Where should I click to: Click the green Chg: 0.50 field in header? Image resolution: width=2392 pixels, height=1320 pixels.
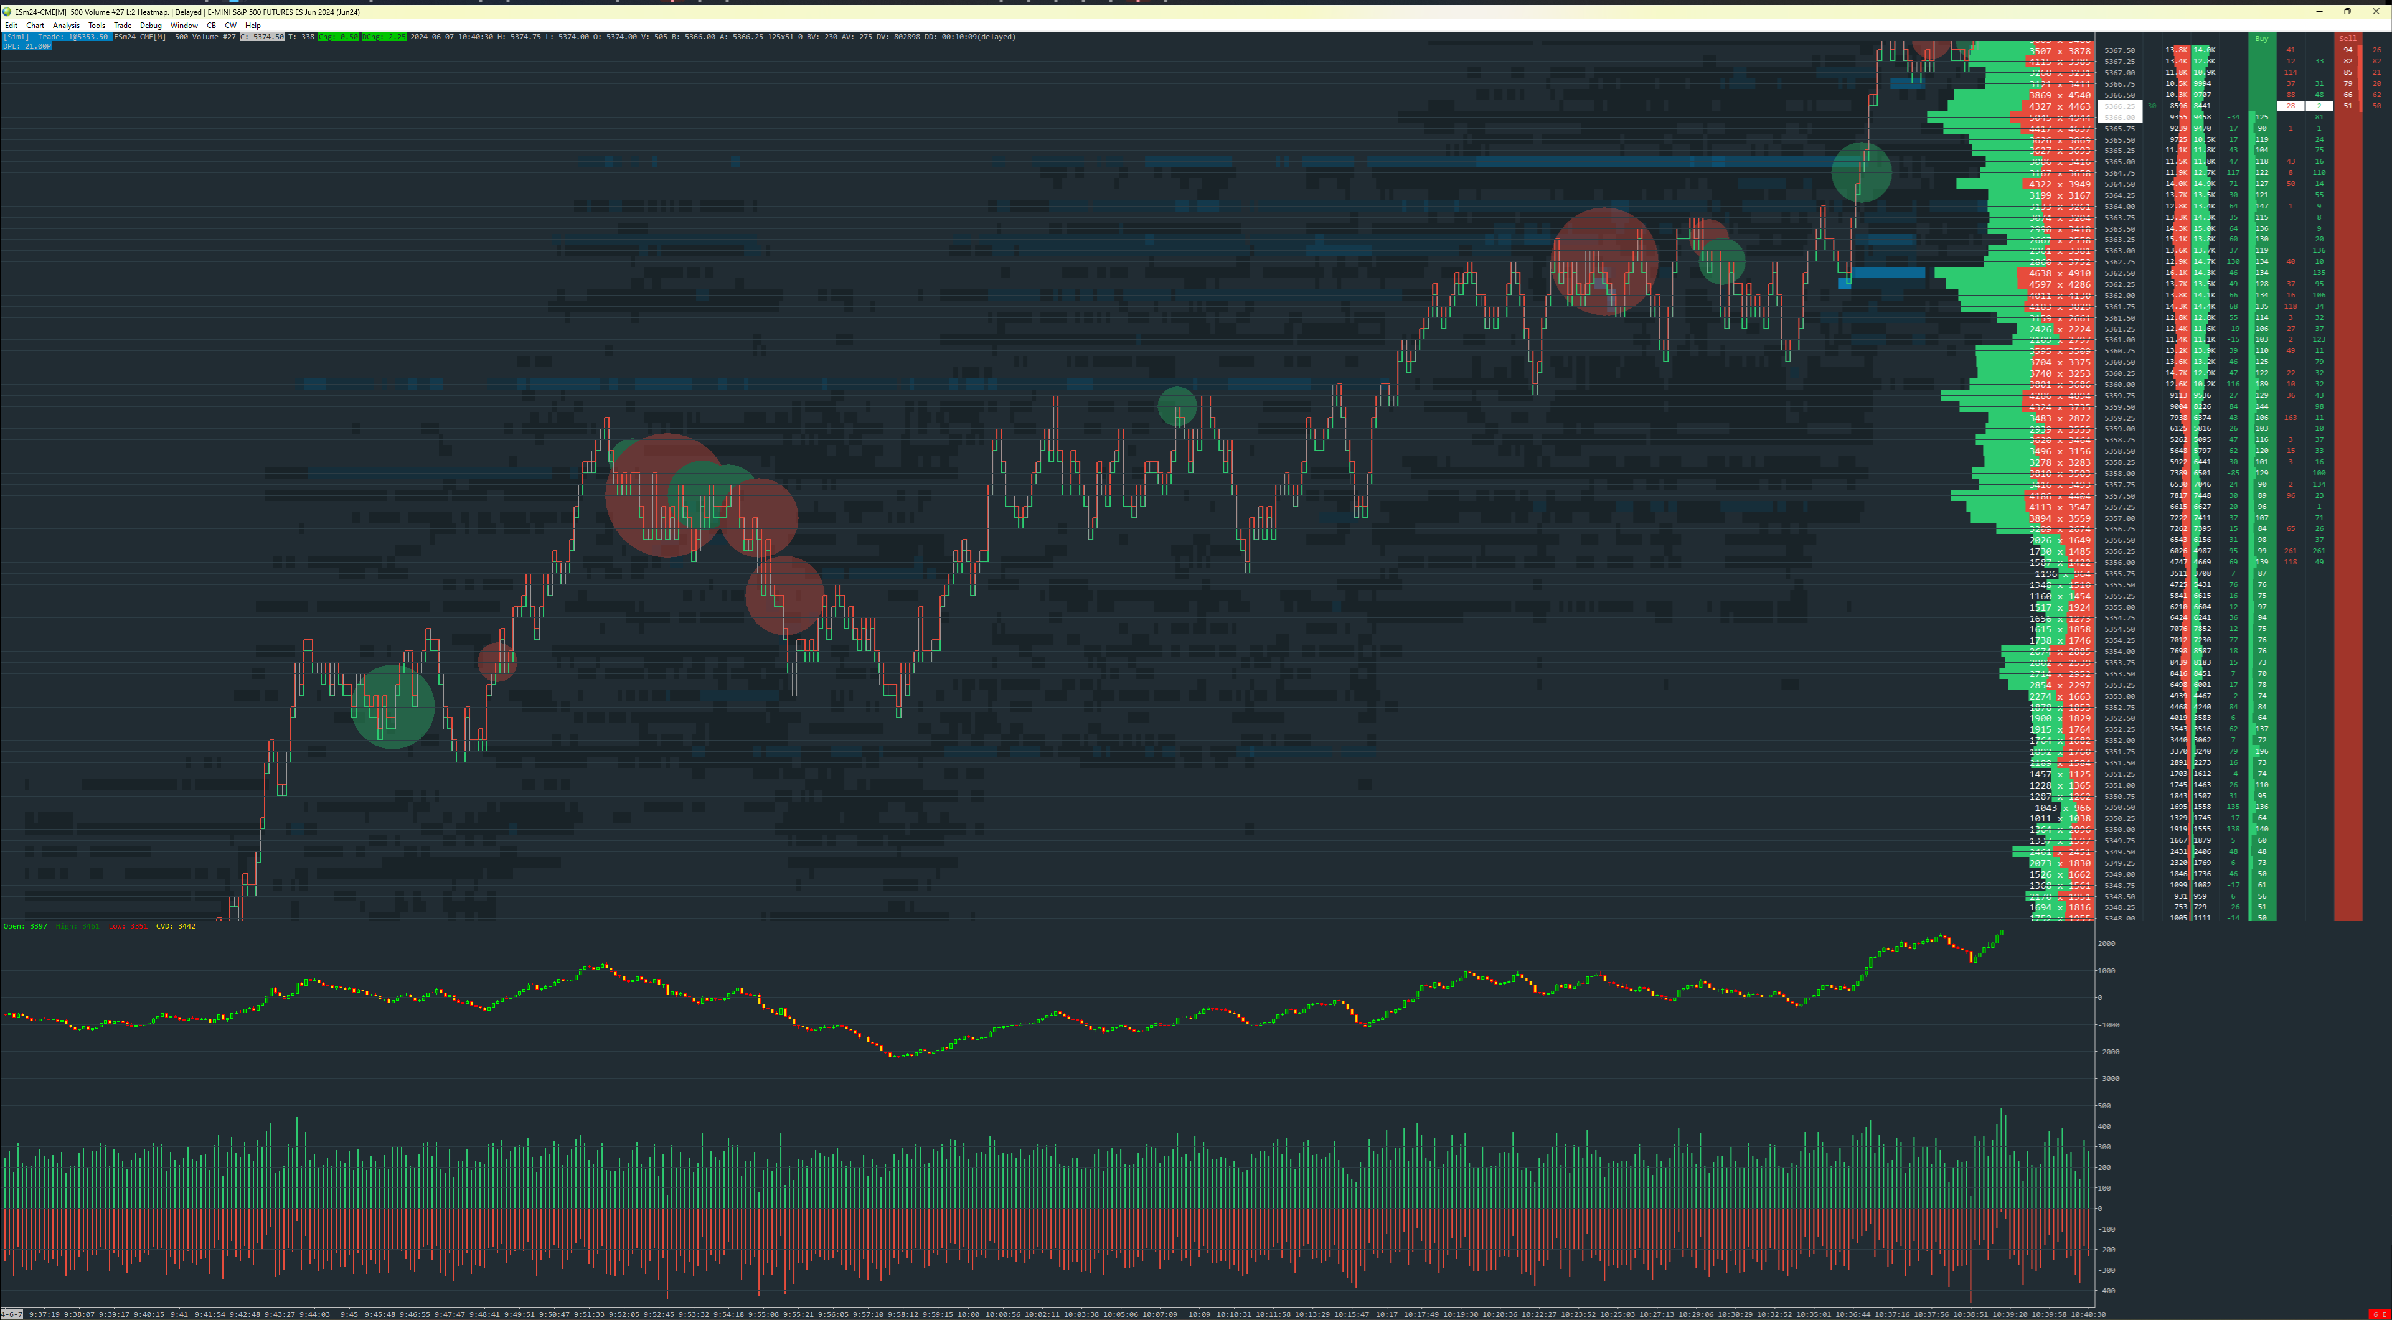click(339, 37)
